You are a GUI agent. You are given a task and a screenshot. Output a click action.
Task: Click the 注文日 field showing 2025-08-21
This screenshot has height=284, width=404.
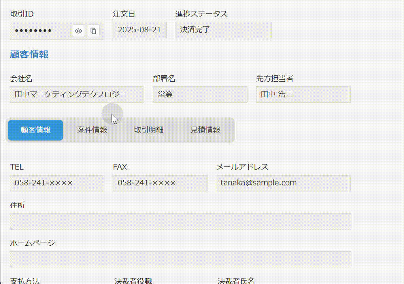pyautogui.click(x=140, y=30)
